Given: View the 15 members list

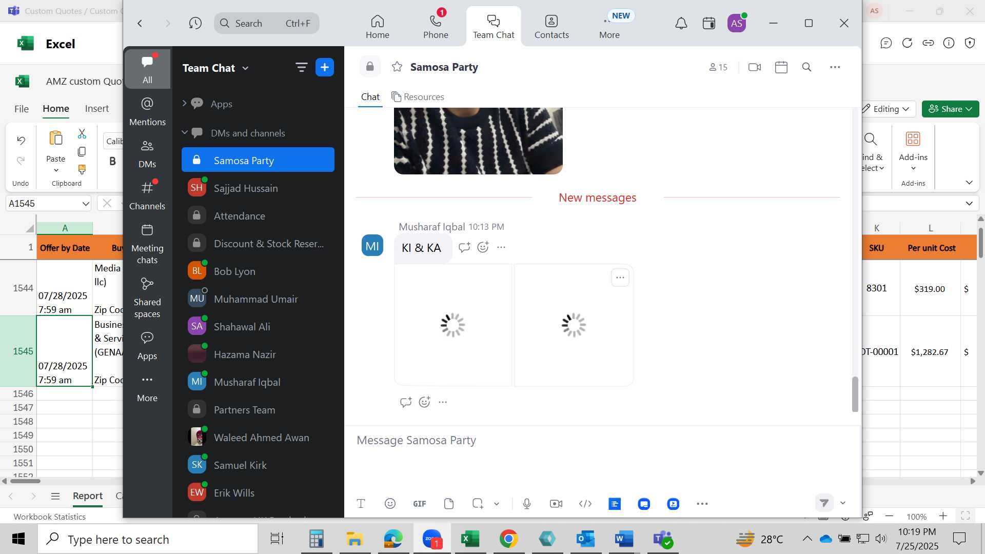Looking at the screenshot, I should (718, 67).
